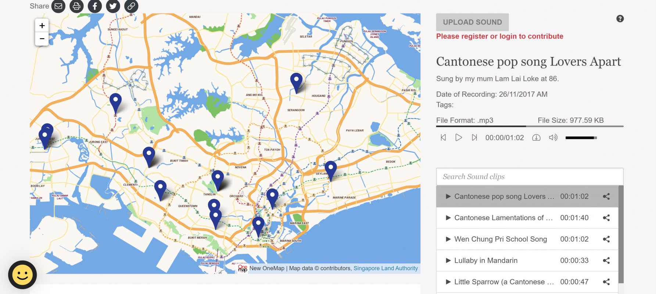Image resolution: width=656 pixels, height=294 pixels.
Task: Print the page using printer icon
Action: 76,6
